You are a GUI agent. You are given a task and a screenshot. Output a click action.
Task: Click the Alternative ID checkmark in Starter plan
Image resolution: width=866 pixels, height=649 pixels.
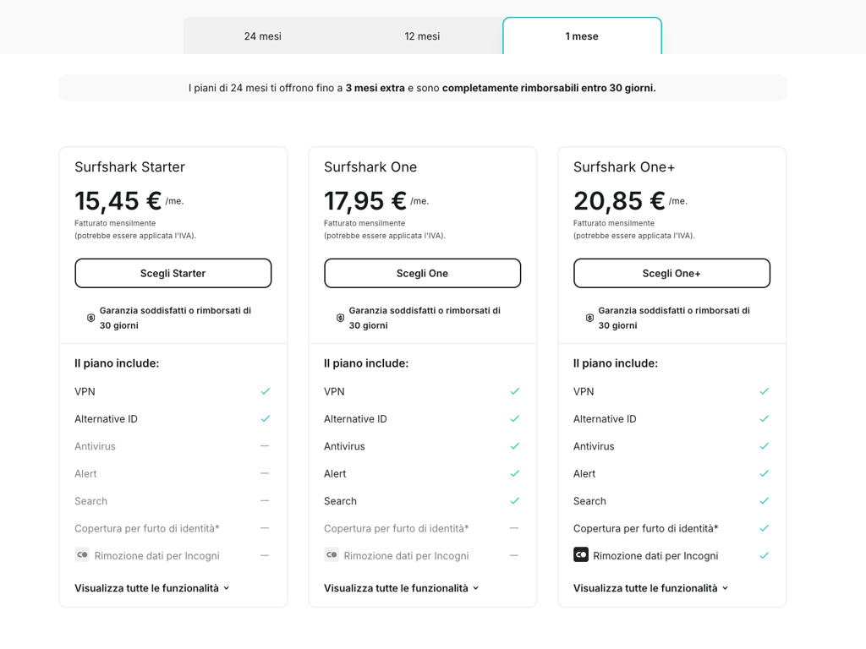click(265, 419)
